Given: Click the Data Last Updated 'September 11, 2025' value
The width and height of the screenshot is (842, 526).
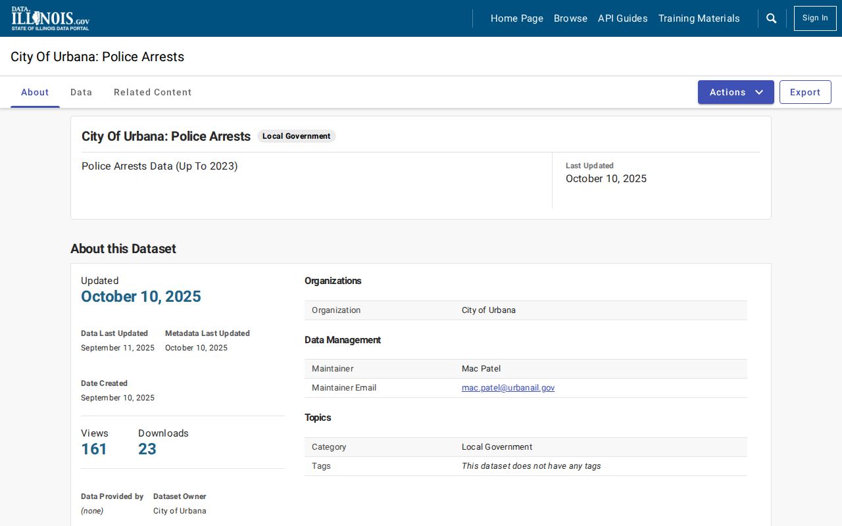Looking at the screenshot, I should (118, 348).
